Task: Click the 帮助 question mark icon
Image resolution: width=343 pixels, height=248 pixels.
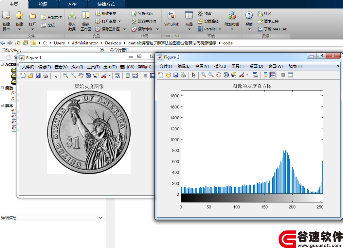Action: 249,15
